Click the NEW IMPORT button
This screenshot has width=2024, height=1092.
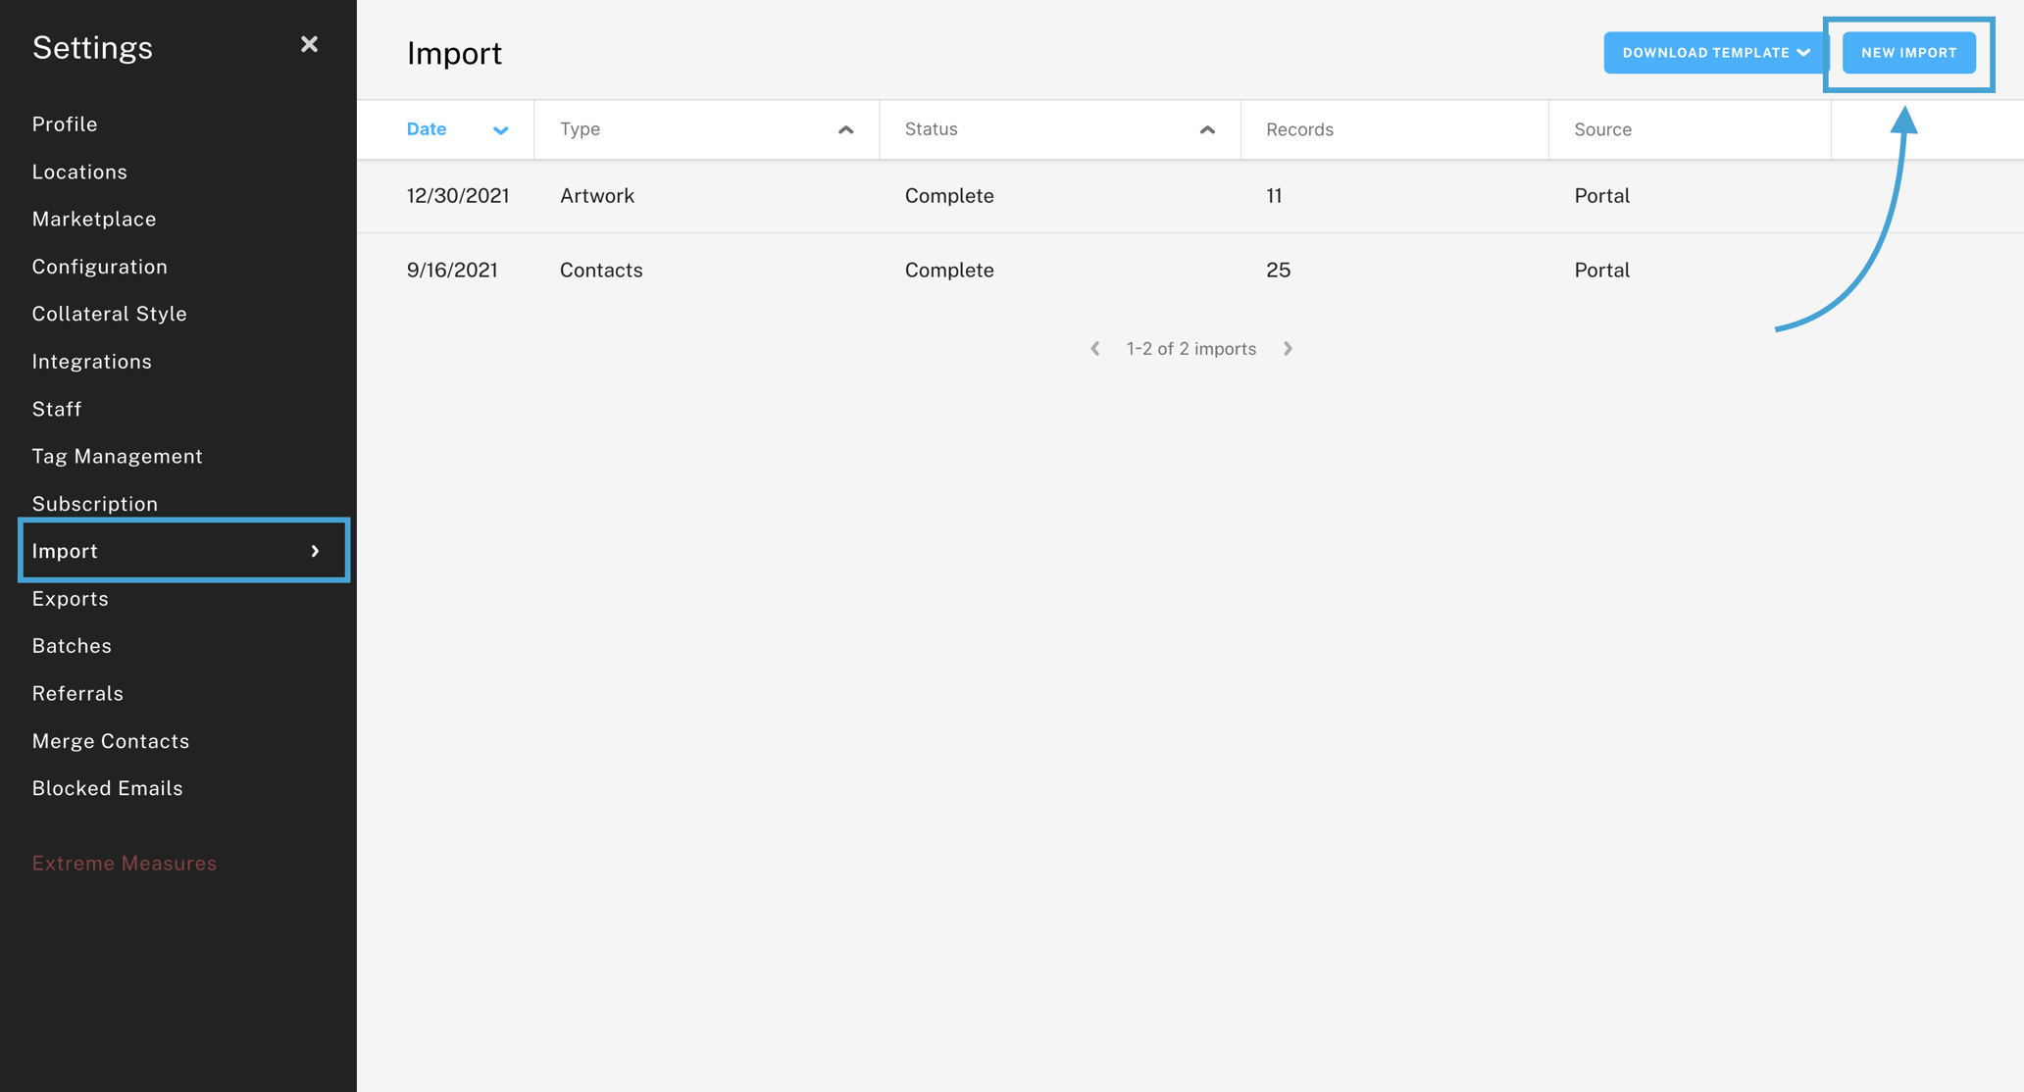point(1906,52)
